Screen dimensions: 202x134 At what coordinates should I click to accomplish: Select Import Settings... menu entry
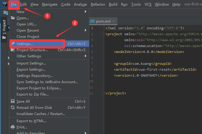coord(49,63)
